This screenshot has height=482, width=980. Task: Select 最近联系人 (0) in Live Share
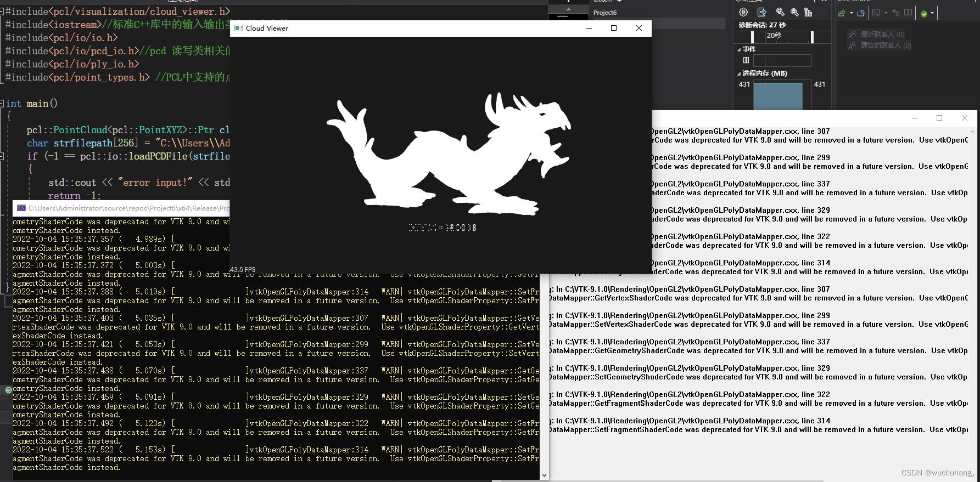(x=882, y=35)
